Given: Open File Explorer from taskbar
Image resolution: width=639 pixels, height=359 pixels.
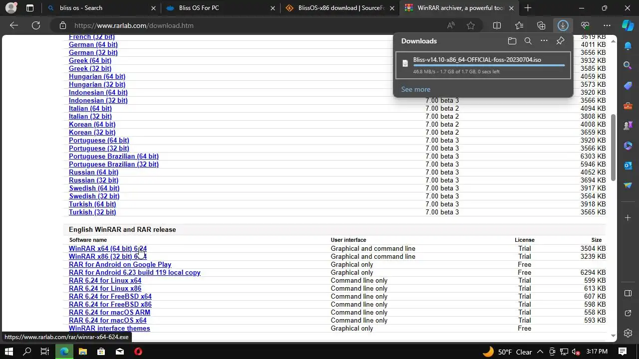Looking at the screenshot, I should pyautogui.click(x=82, y=352).
